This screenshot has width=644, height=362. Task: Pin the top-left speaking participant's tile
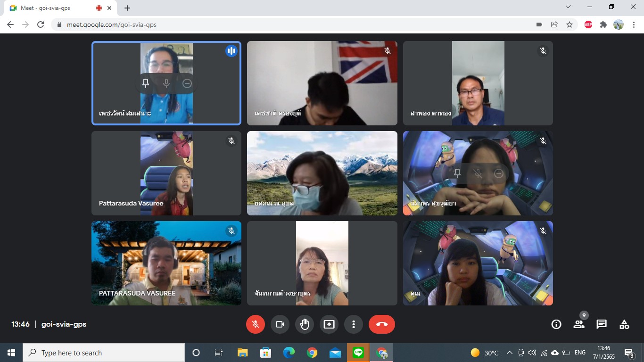pyautogui.click(x=146, y=83)
